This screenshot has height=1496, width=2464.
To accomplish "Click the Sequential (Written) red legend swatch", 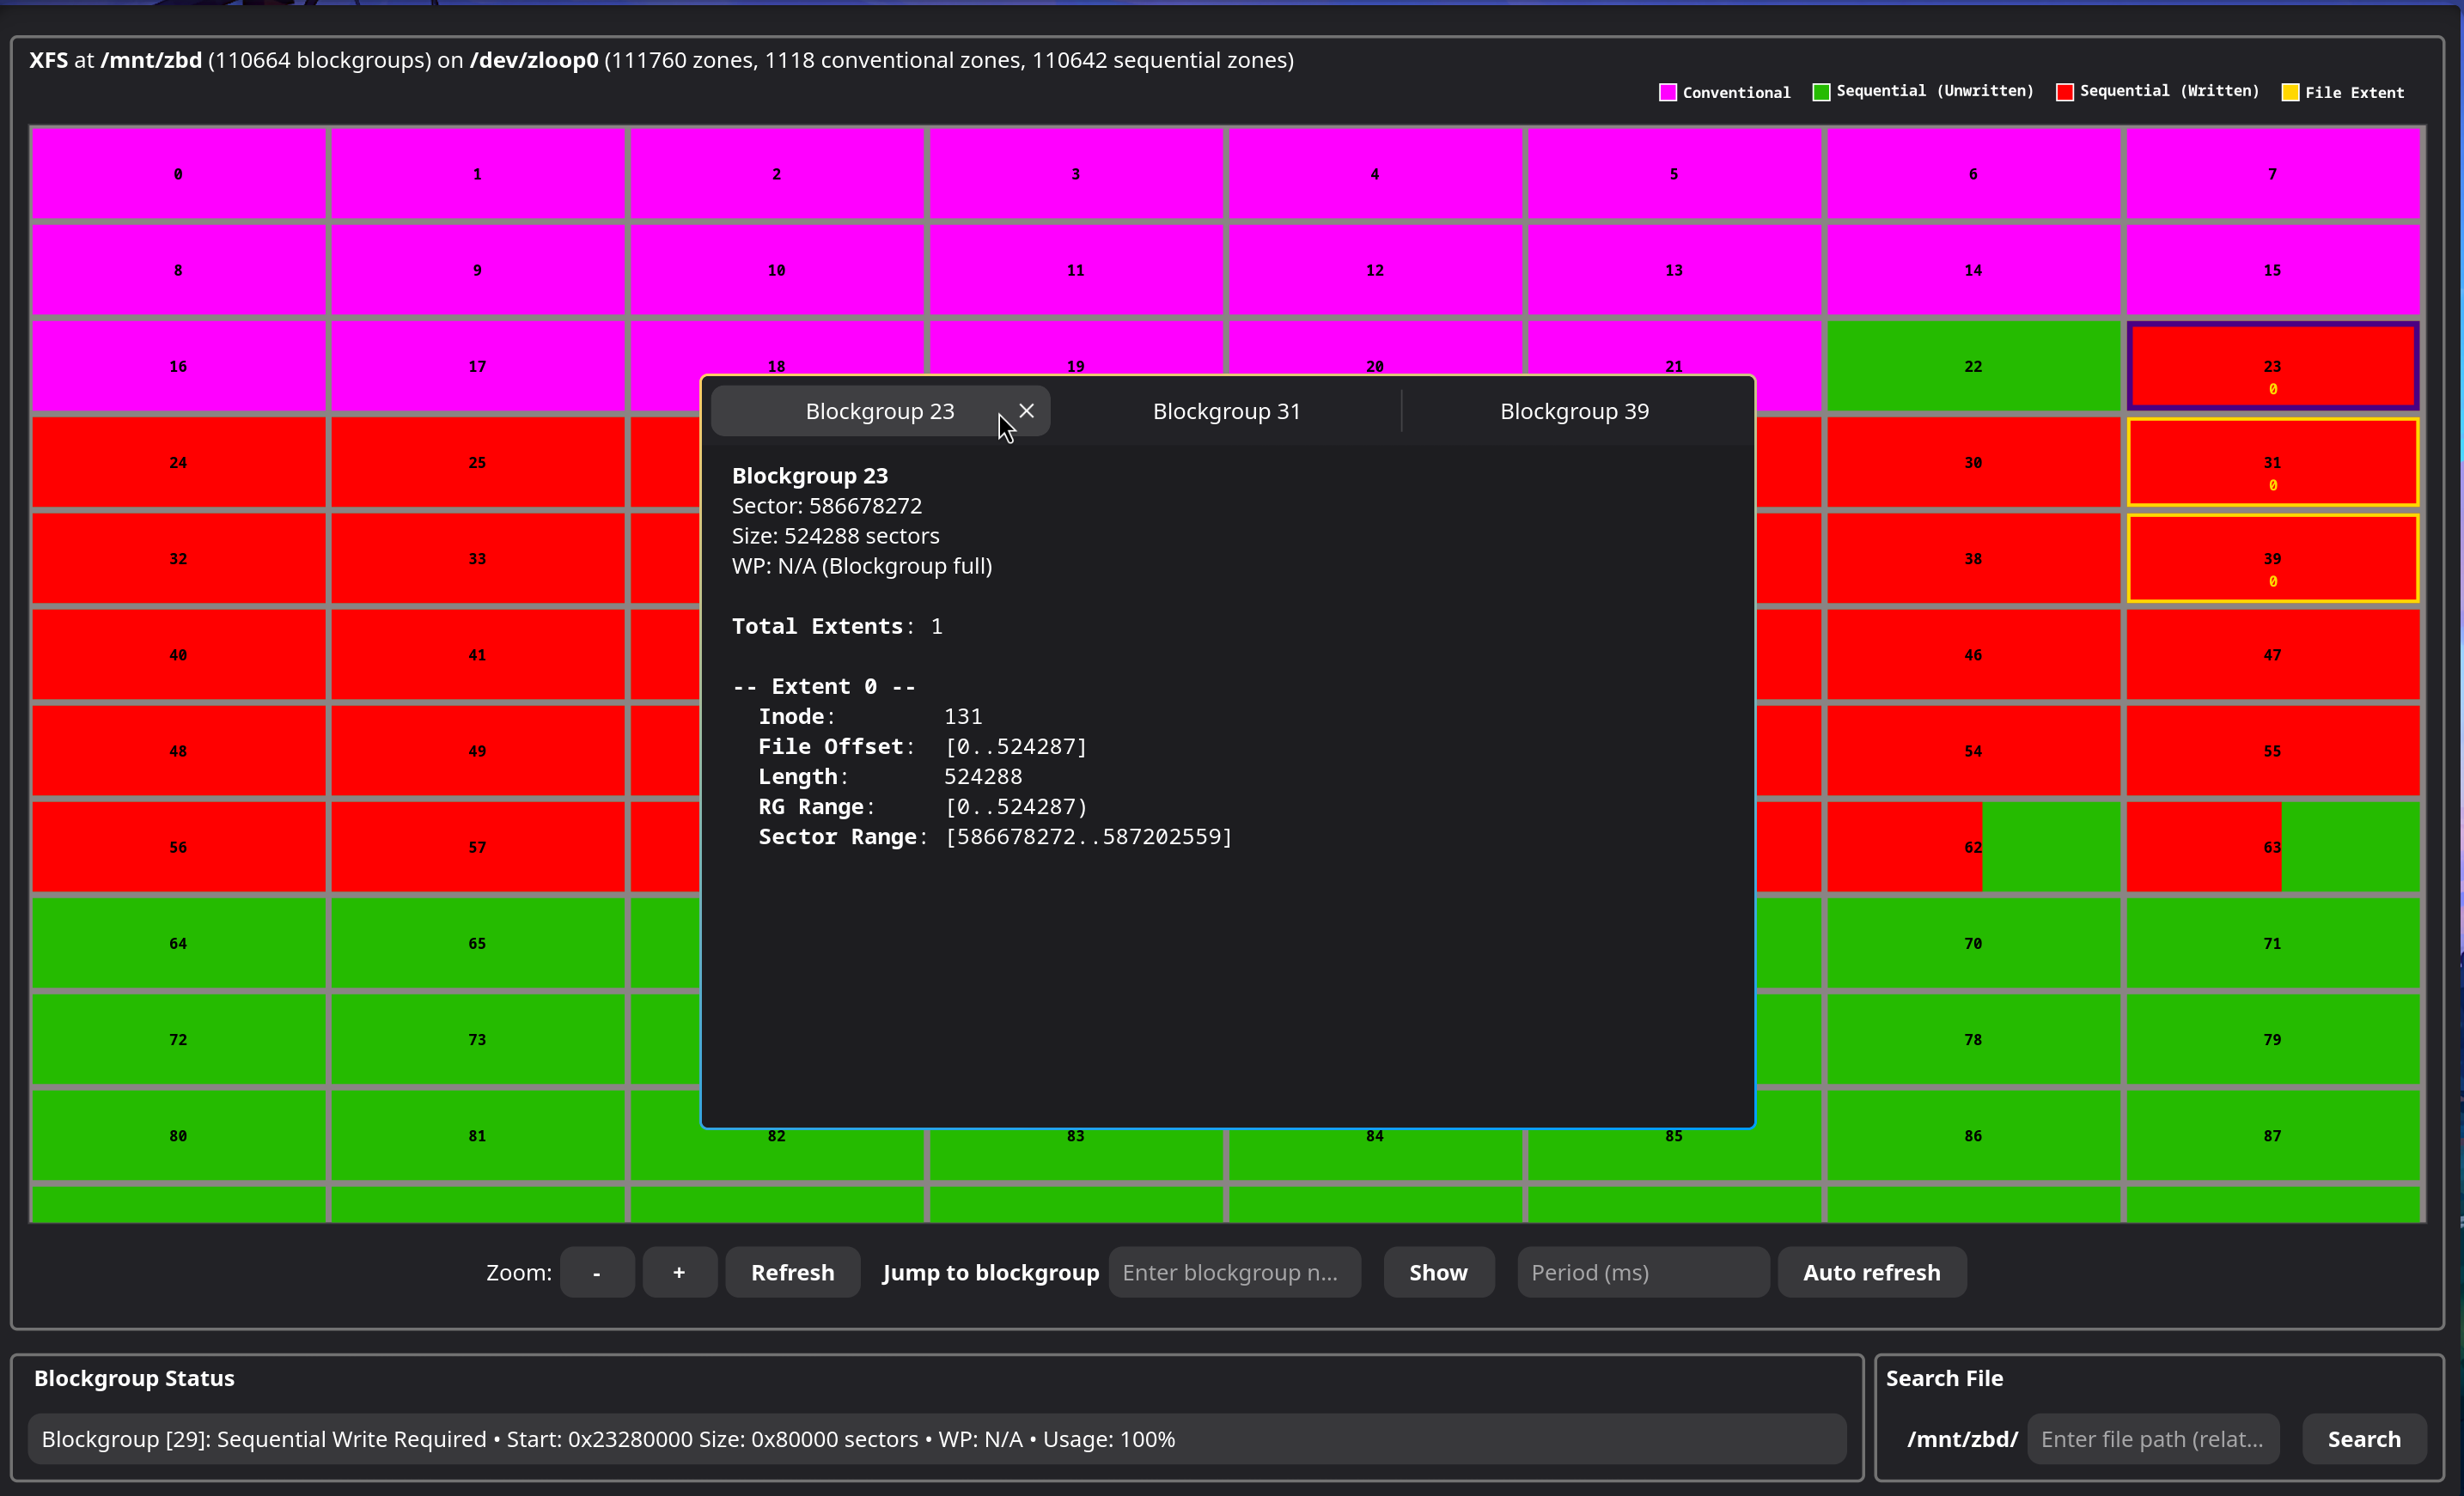I will [x=2064, y=92].
